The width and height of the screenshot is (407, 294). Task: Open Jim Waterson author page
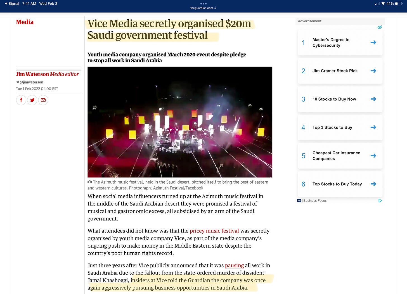pos(32,74)
